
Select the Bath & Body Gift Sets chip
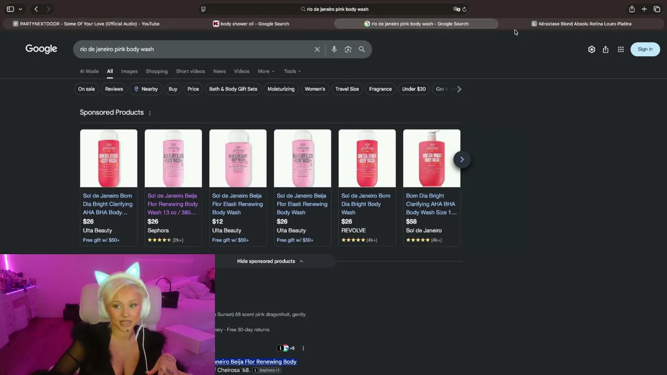point(233,89)
